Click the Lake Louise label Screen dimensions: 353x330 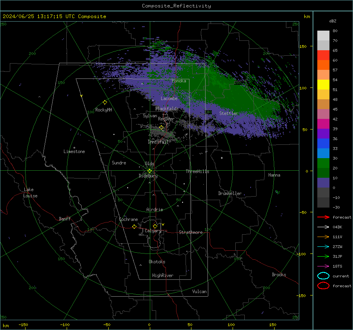tap(31, 193)
